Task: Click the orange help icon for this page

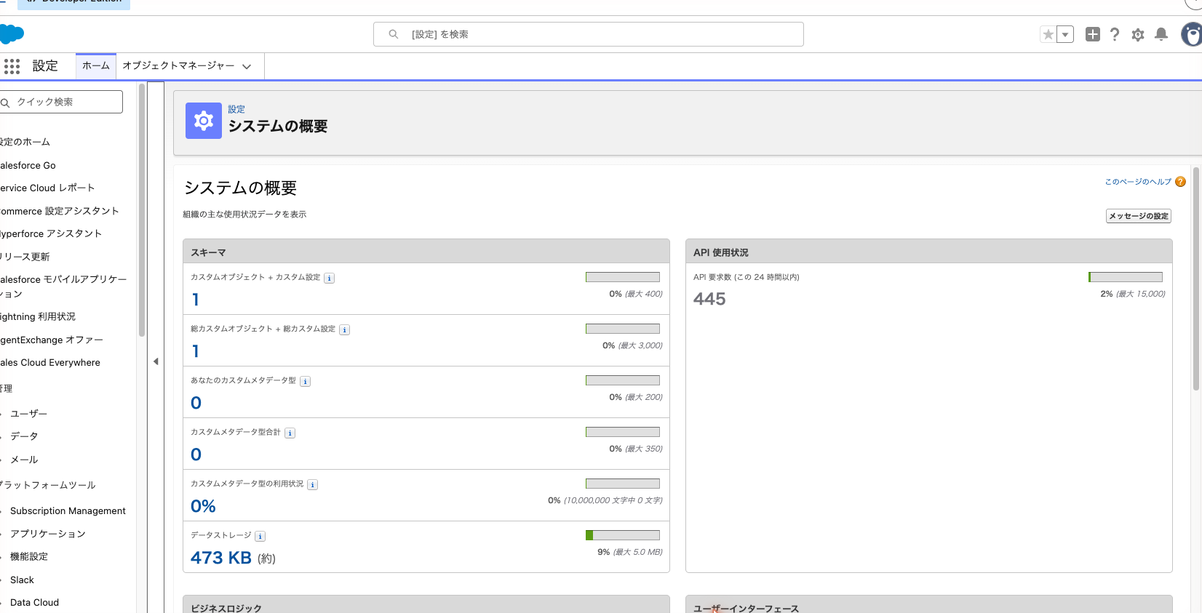Action: (x=1180, y=182)
